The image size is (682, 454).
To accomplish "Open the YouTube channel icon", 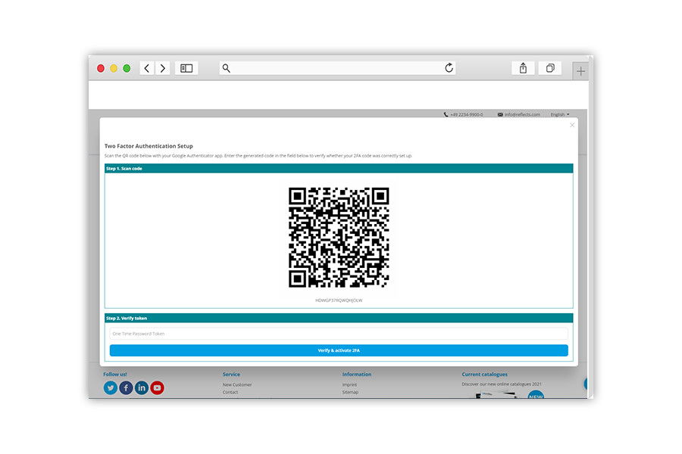I will pyautogui.click(x=157, y=387).
